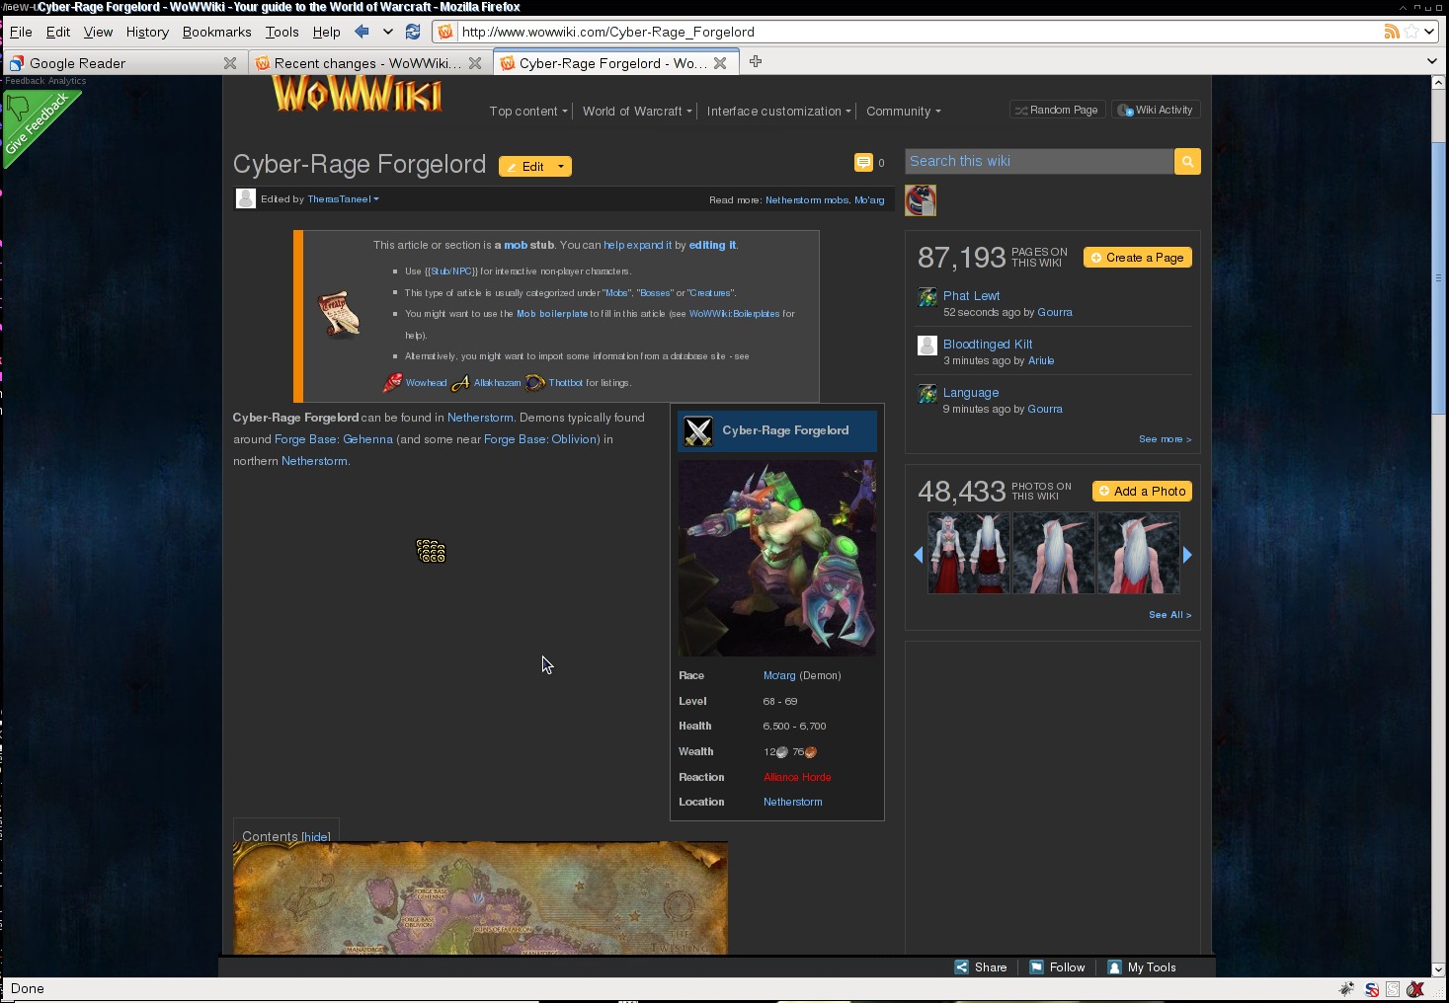Open a new tab with the plus button
1449x1003 pixels.
point(756,62)
